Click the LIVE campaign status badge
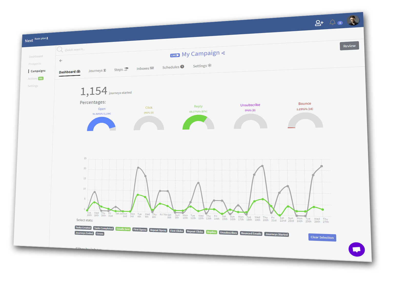This screenshot has width=397, height=281. pos(175,55)
